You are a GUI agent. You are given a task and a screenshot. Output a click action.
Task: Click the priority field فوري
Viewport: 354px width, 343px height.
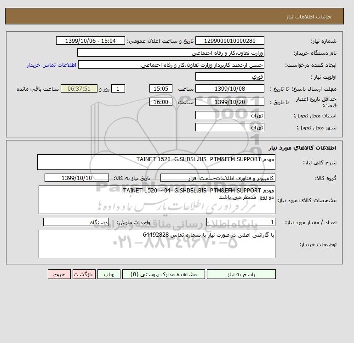click(229, 76)
